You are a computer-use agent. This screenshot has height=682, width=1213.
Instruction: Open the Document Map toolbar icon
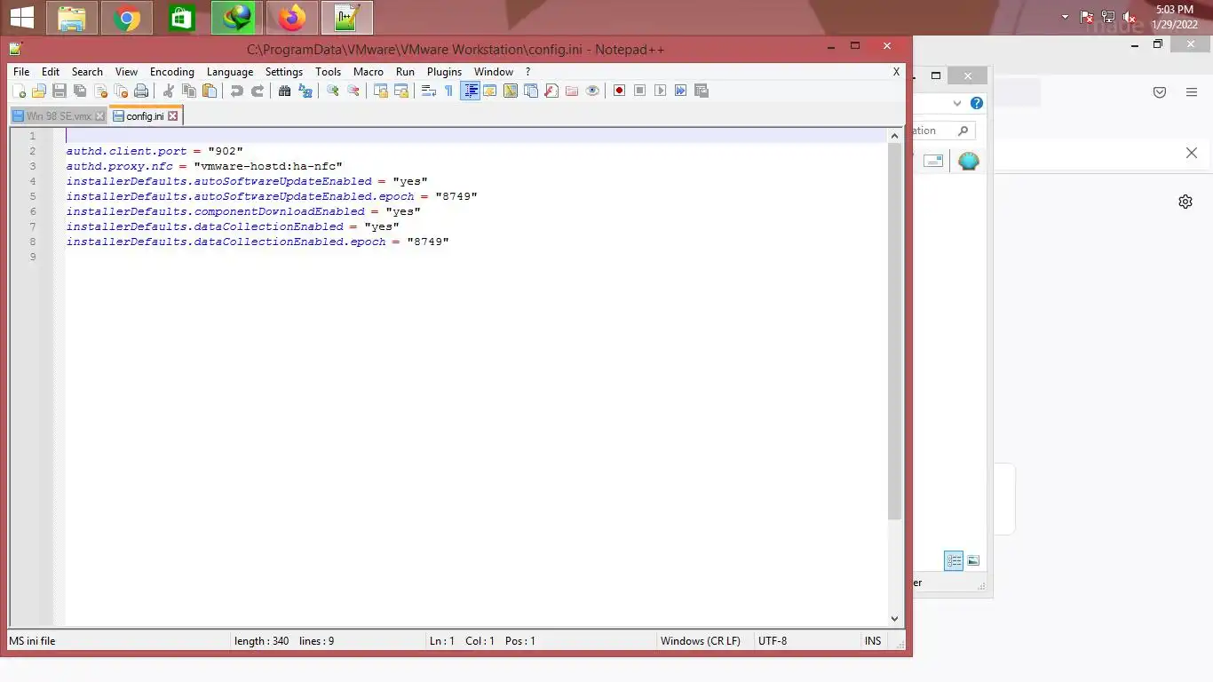coord(511,91)
